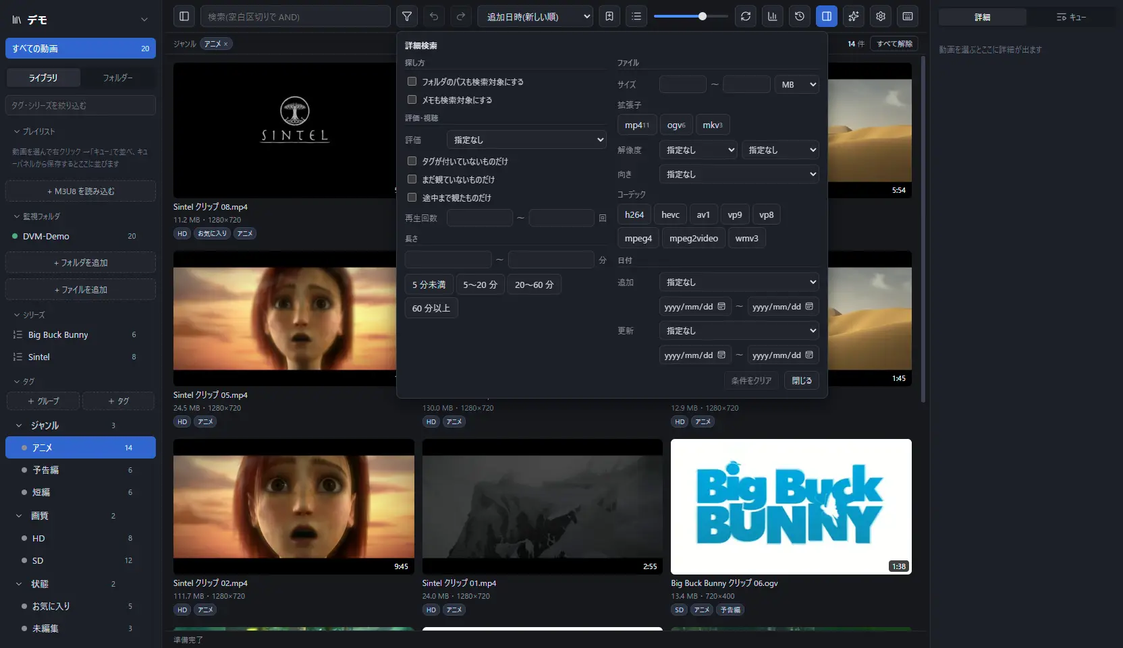
Task: Open the calendar picker on 追加 start date
Action: coord(721,306)
